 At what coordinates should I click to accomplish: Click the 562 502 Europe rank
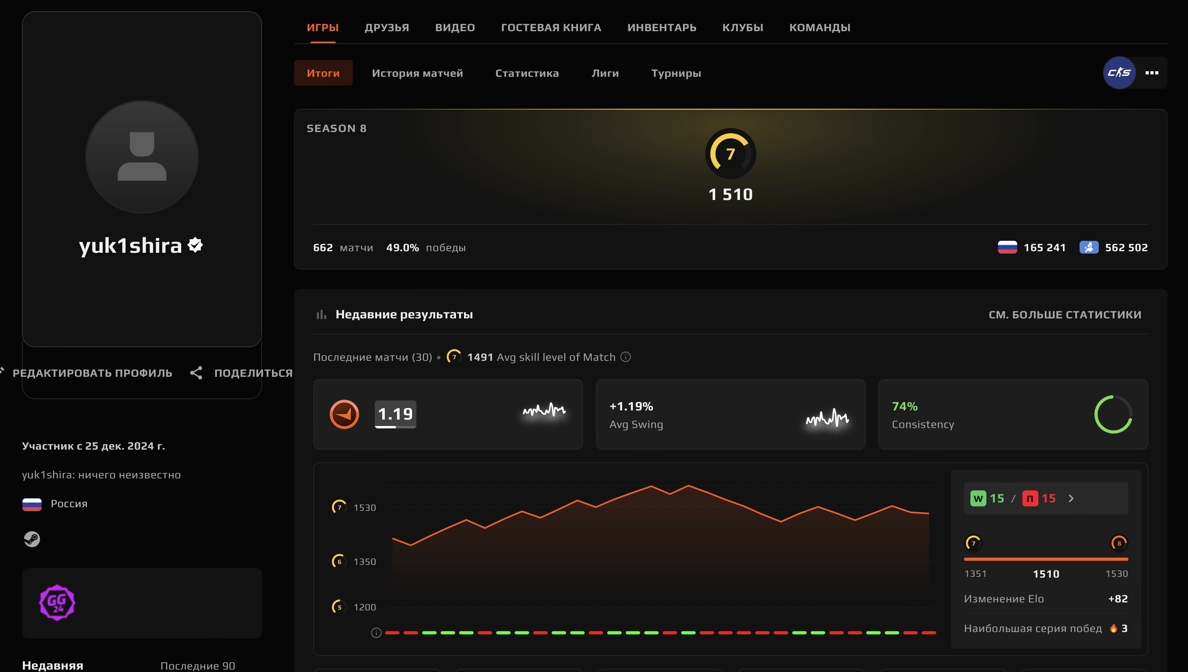tap(1127, 247)
